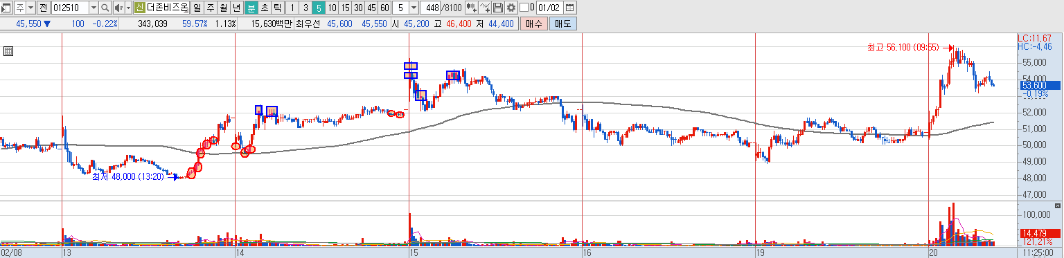The image size is (1064, 258).
Task: Click the 15 date marker on time axis
Action: (414, 253)
